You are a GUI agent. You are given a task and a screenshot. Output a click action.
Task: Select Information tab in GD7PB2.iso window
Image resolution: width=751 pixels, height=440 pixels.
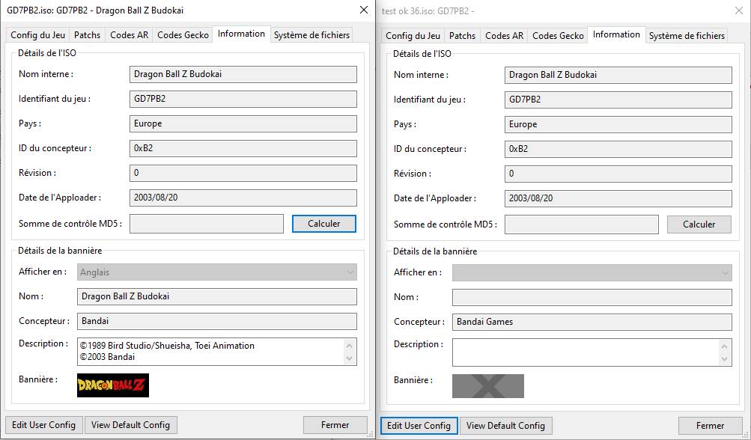point(241,34)
